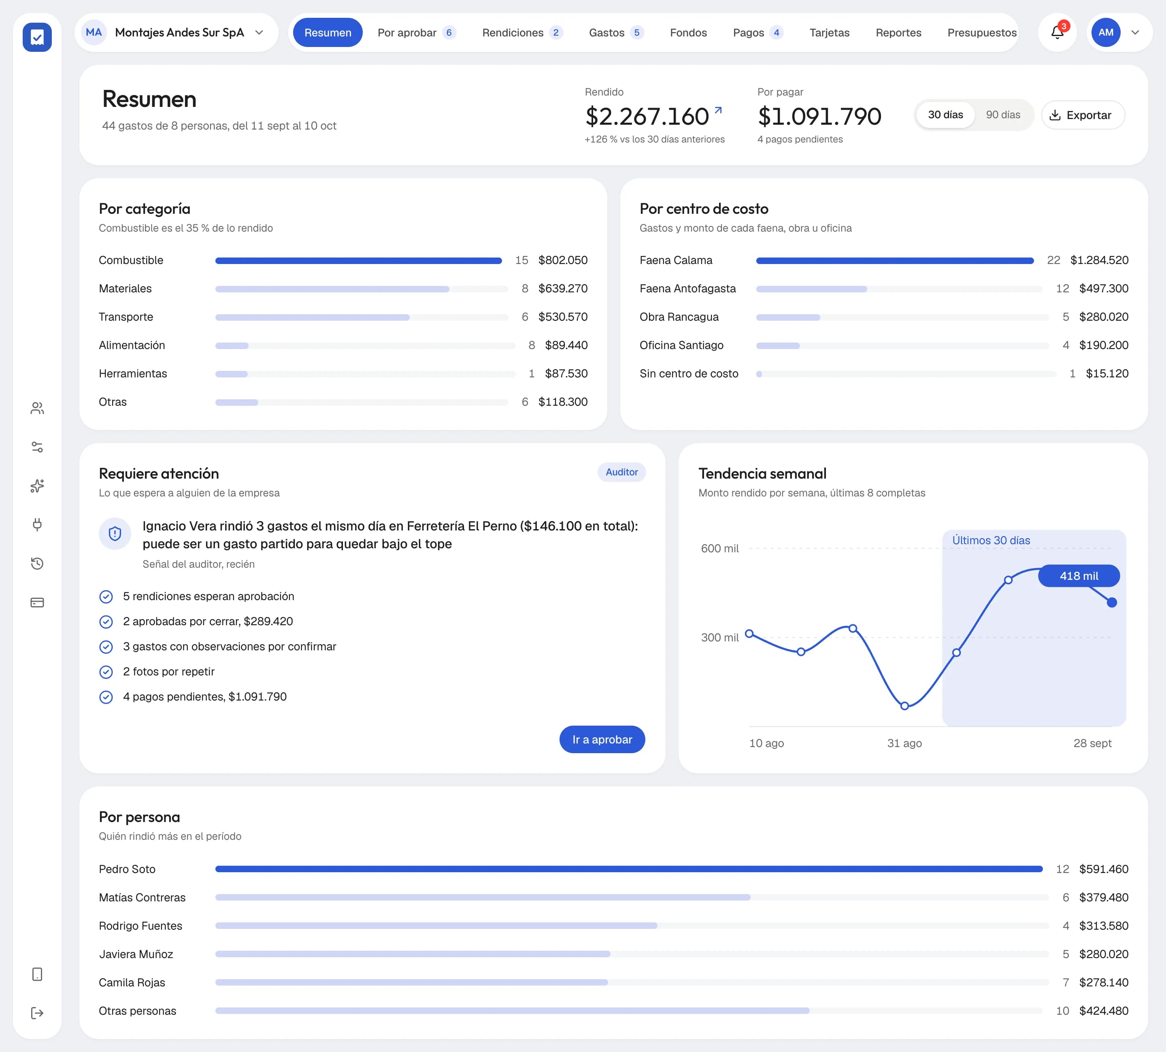Click '3 gastos con observaciones por confirmar'
The image size is (1166, 1052).
pyautogui.click(x=230, y=647)
